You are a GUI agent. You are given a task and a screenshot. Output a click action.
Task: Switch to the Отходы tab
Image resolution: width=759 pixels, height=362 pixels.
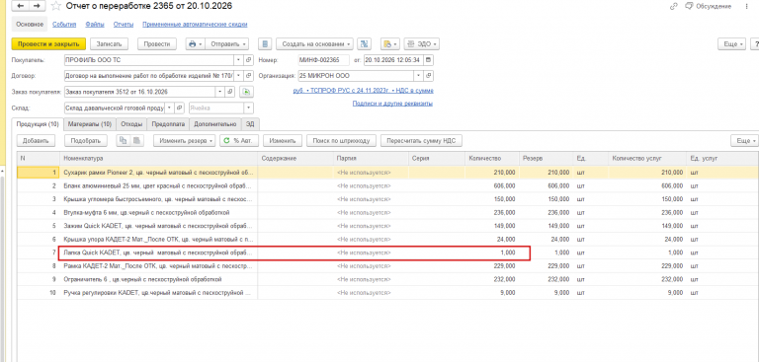[131, 124]
